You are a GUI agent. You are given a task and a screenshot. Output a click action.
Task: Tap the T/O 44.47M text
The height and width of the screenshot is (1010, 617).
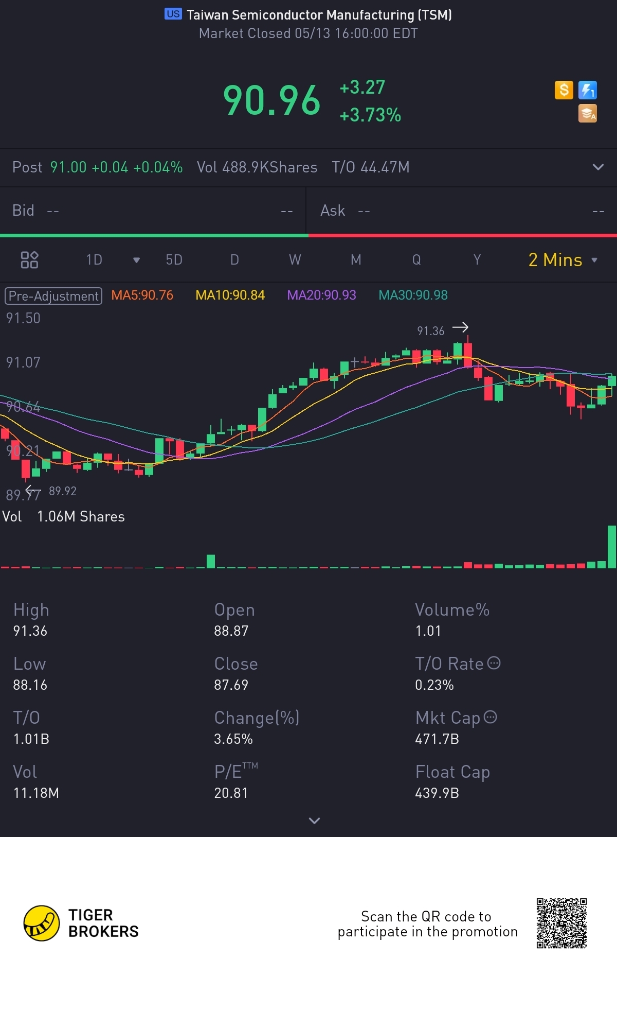[371, 167]
